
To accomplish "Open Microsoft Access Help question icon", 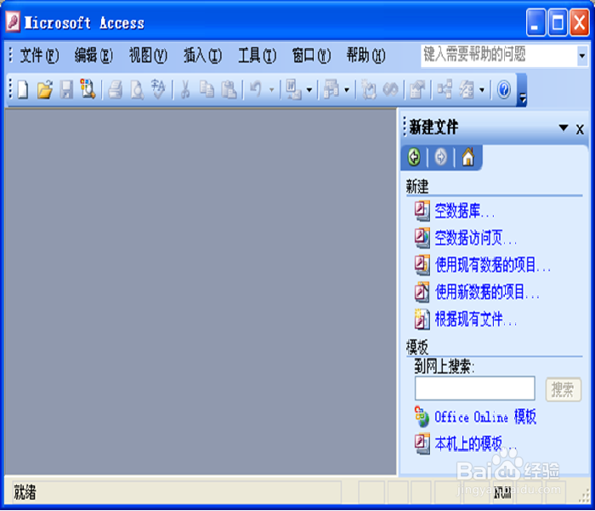I will tap(504, 90).
